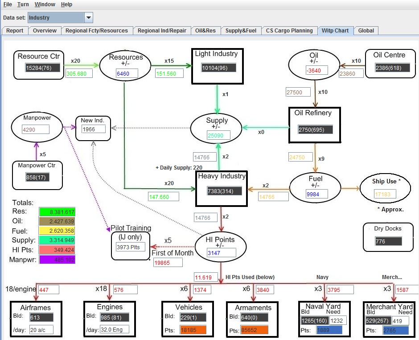Open the Data set dropdown arrow
Screen dimensions: 419x340
(x=88, y=18)
